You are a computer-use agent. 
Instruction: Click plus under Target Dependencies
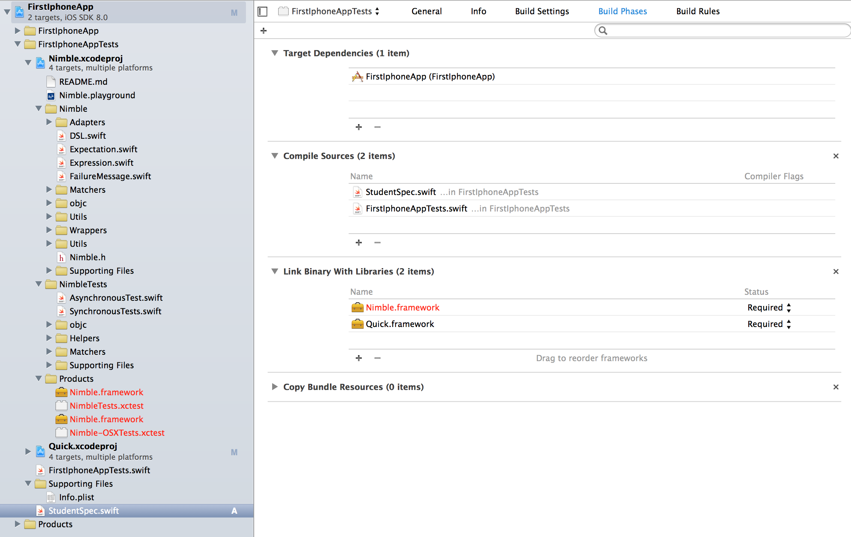pyautogui.click(x=359, y=127)
